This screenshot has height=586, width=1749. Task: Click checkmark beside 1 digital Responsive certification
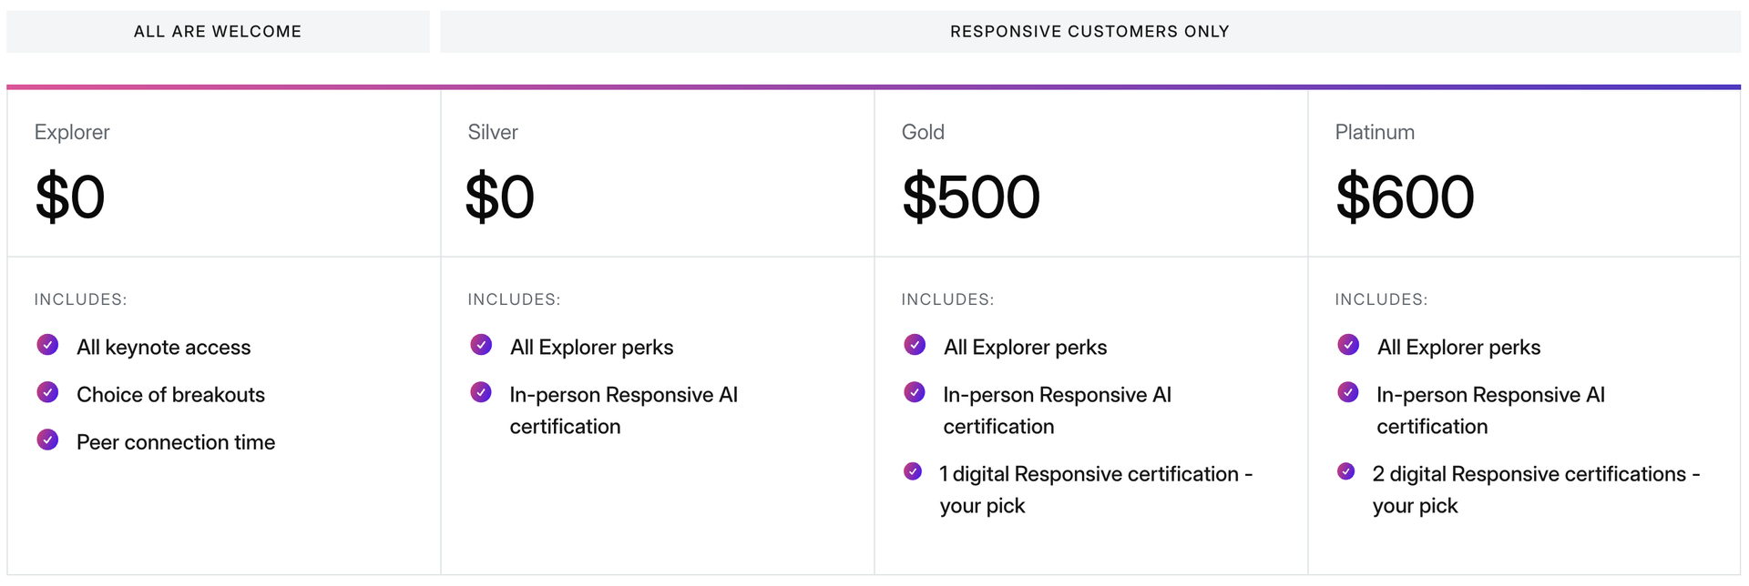click(913, 471)
